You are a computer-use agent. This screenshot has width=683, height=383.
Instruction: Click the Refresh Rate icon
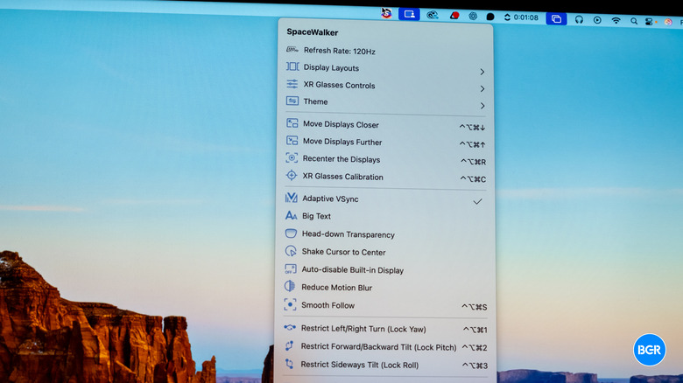click(292, 50)
